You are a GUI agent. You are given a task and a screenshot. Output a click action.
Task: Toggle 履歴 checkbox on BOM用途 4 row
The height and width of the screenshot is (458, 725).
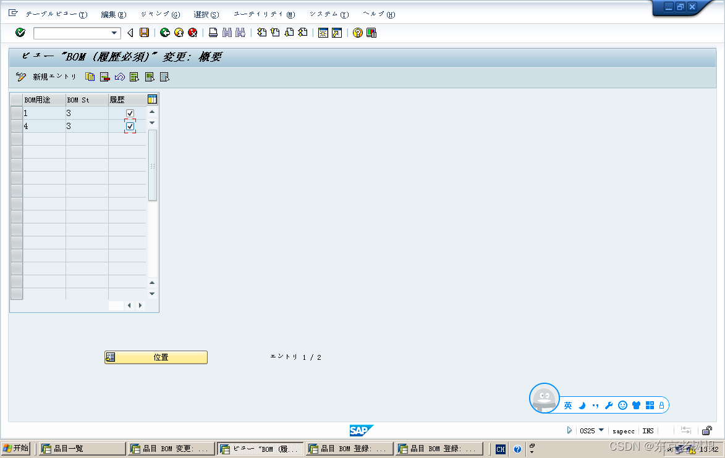pos(129,126)
